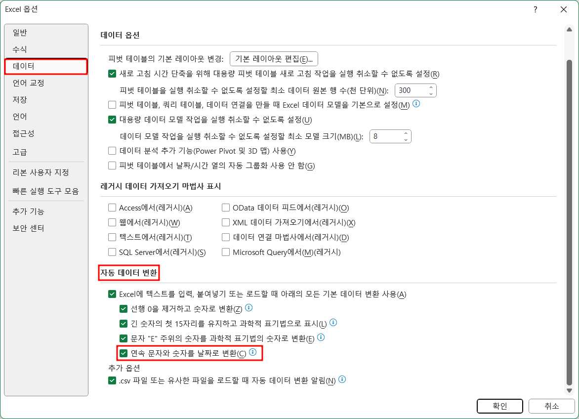The width and height of the screenshot is (579, 419).
Task: Open info tip for Excel 데이터 모델 기본 설정
Action: coord(416,104)
